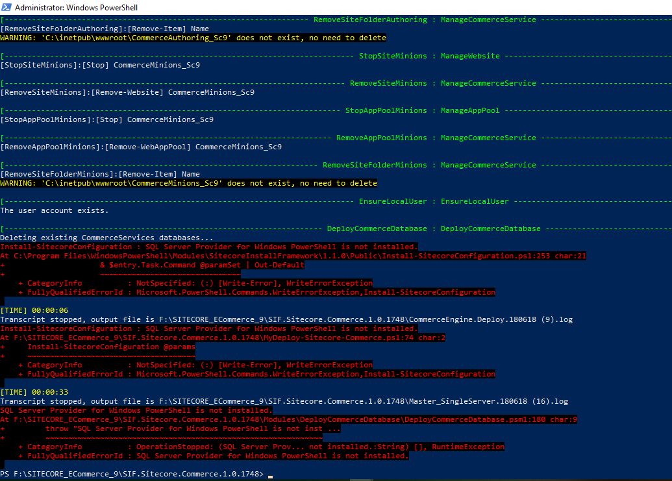Image resolution: width=672 pixels, height=481 pixels.
Task: Click the 'EnsureLocalUser : EnsureLocalUser' header
Action: pyautogui.click(x=434, y=201)
